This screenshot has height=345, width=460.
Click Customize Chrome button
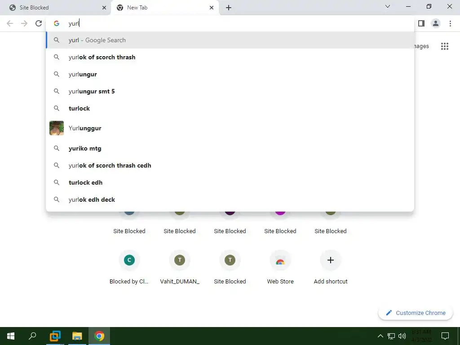click(x=416, y=313)
